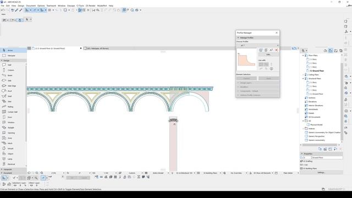
Task: Open the Document menu
Action: (31, 5)
